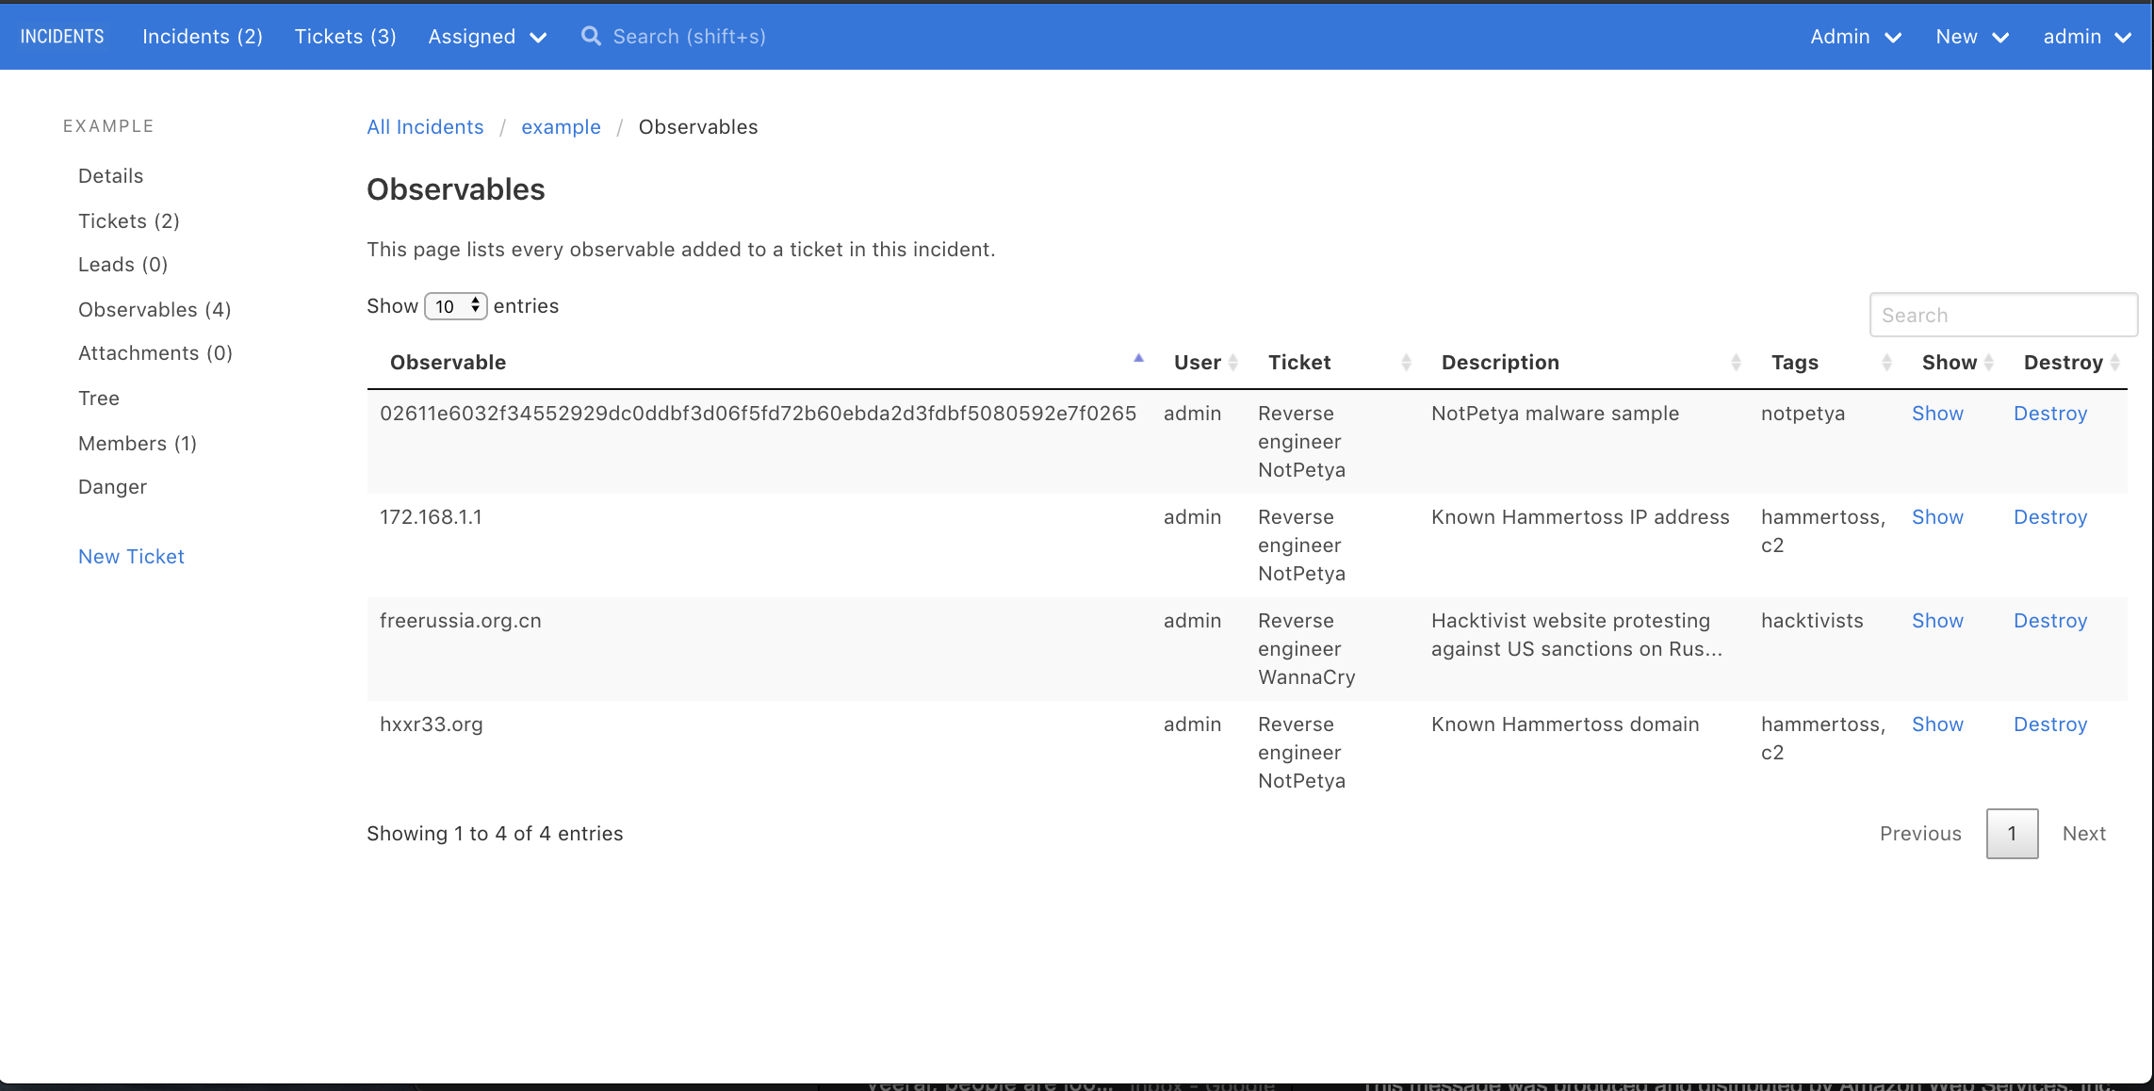Show the 172.168.1.1 observable
This screenshot has width=2154, height=1091.
[1937, 517]
